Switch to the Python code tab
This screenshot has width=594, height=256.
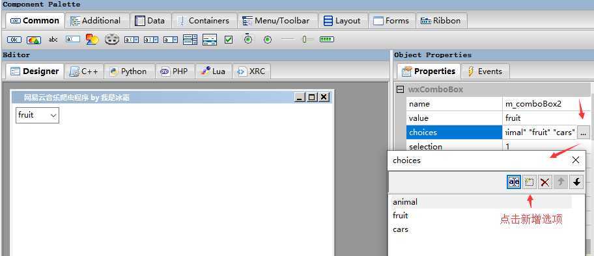pyautogui.click(x=129, y=71)
